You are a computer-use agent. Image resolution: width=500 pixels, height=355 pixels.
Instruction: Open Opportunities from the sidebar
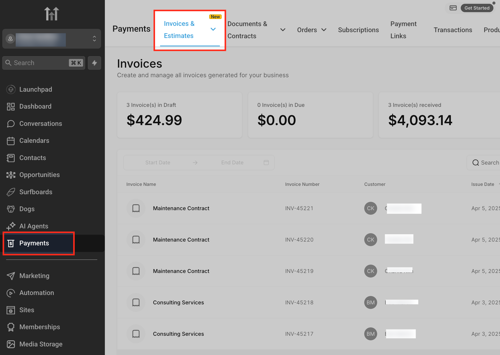40,175
